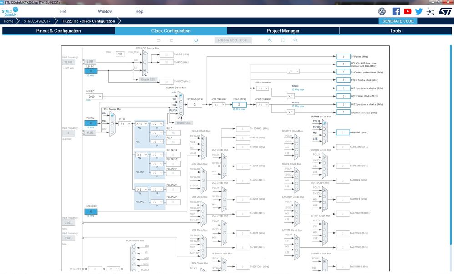Image resolution: width=454 pixels, height=274 pixels.
Task: Select SYSCLK in USART1 Clock Mux
Action: tap(324, 129)
